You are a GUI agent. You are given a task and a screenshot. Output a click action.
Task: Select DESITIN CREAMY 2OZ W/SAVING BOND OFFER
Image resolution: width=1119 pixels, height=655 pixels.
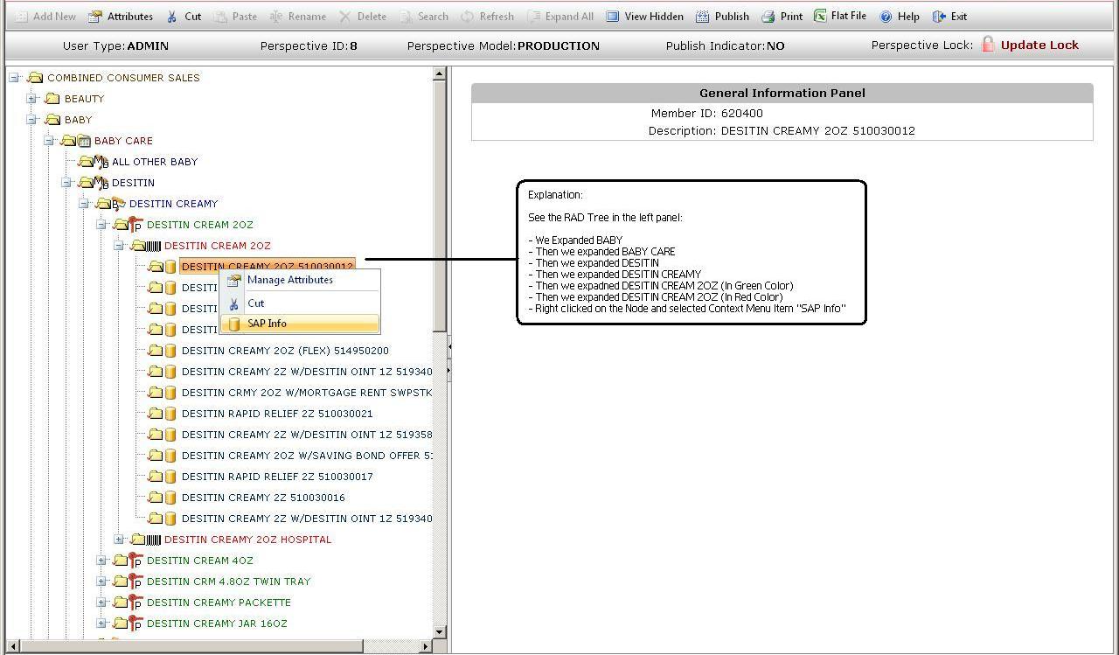coord(307,456)
